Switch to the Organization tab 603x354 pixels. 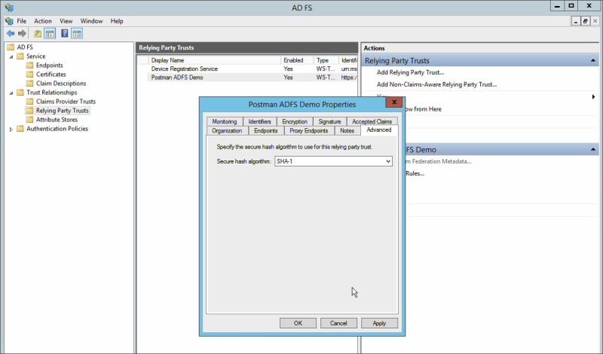(x=227, y=131)
